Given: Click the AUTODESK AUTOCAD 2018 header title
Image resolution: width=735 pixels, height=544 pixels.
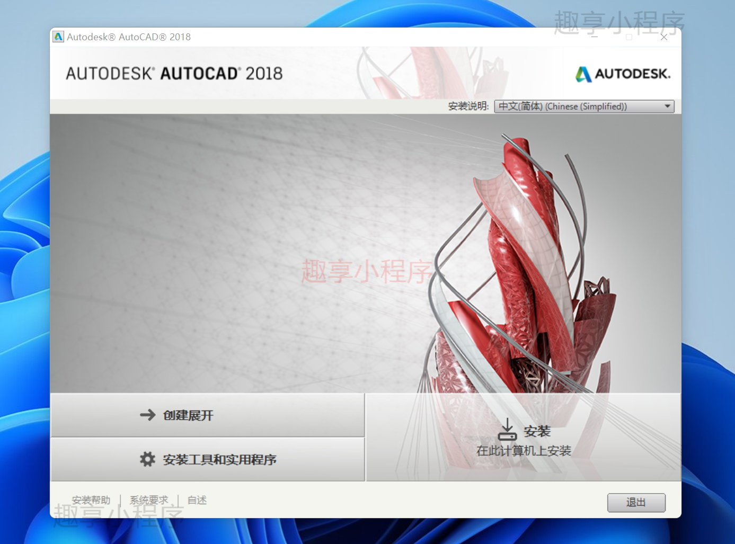Looking at the screenshot, I should (x=174, y=74).
